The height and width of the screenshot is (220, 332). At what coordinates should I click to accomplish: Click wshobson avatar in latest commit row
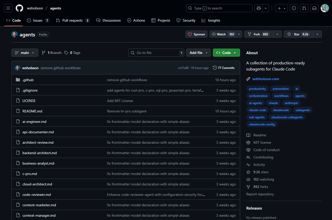[18, 68]
